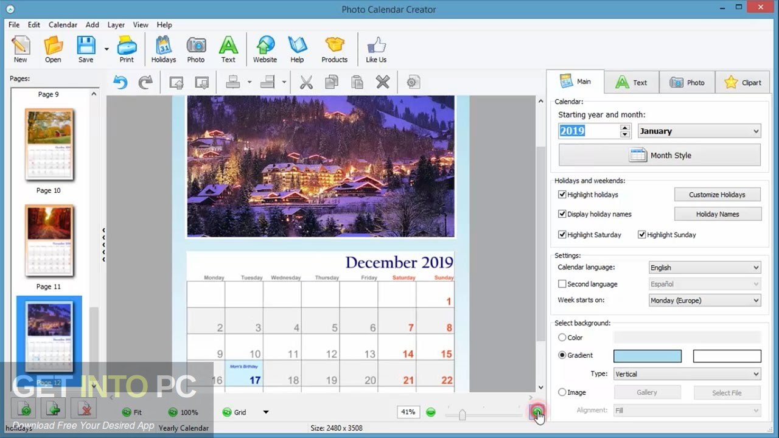779x438 pixels.
Task: Open the gradient Type dropdown showing Vertical
Action: (687, 374)
